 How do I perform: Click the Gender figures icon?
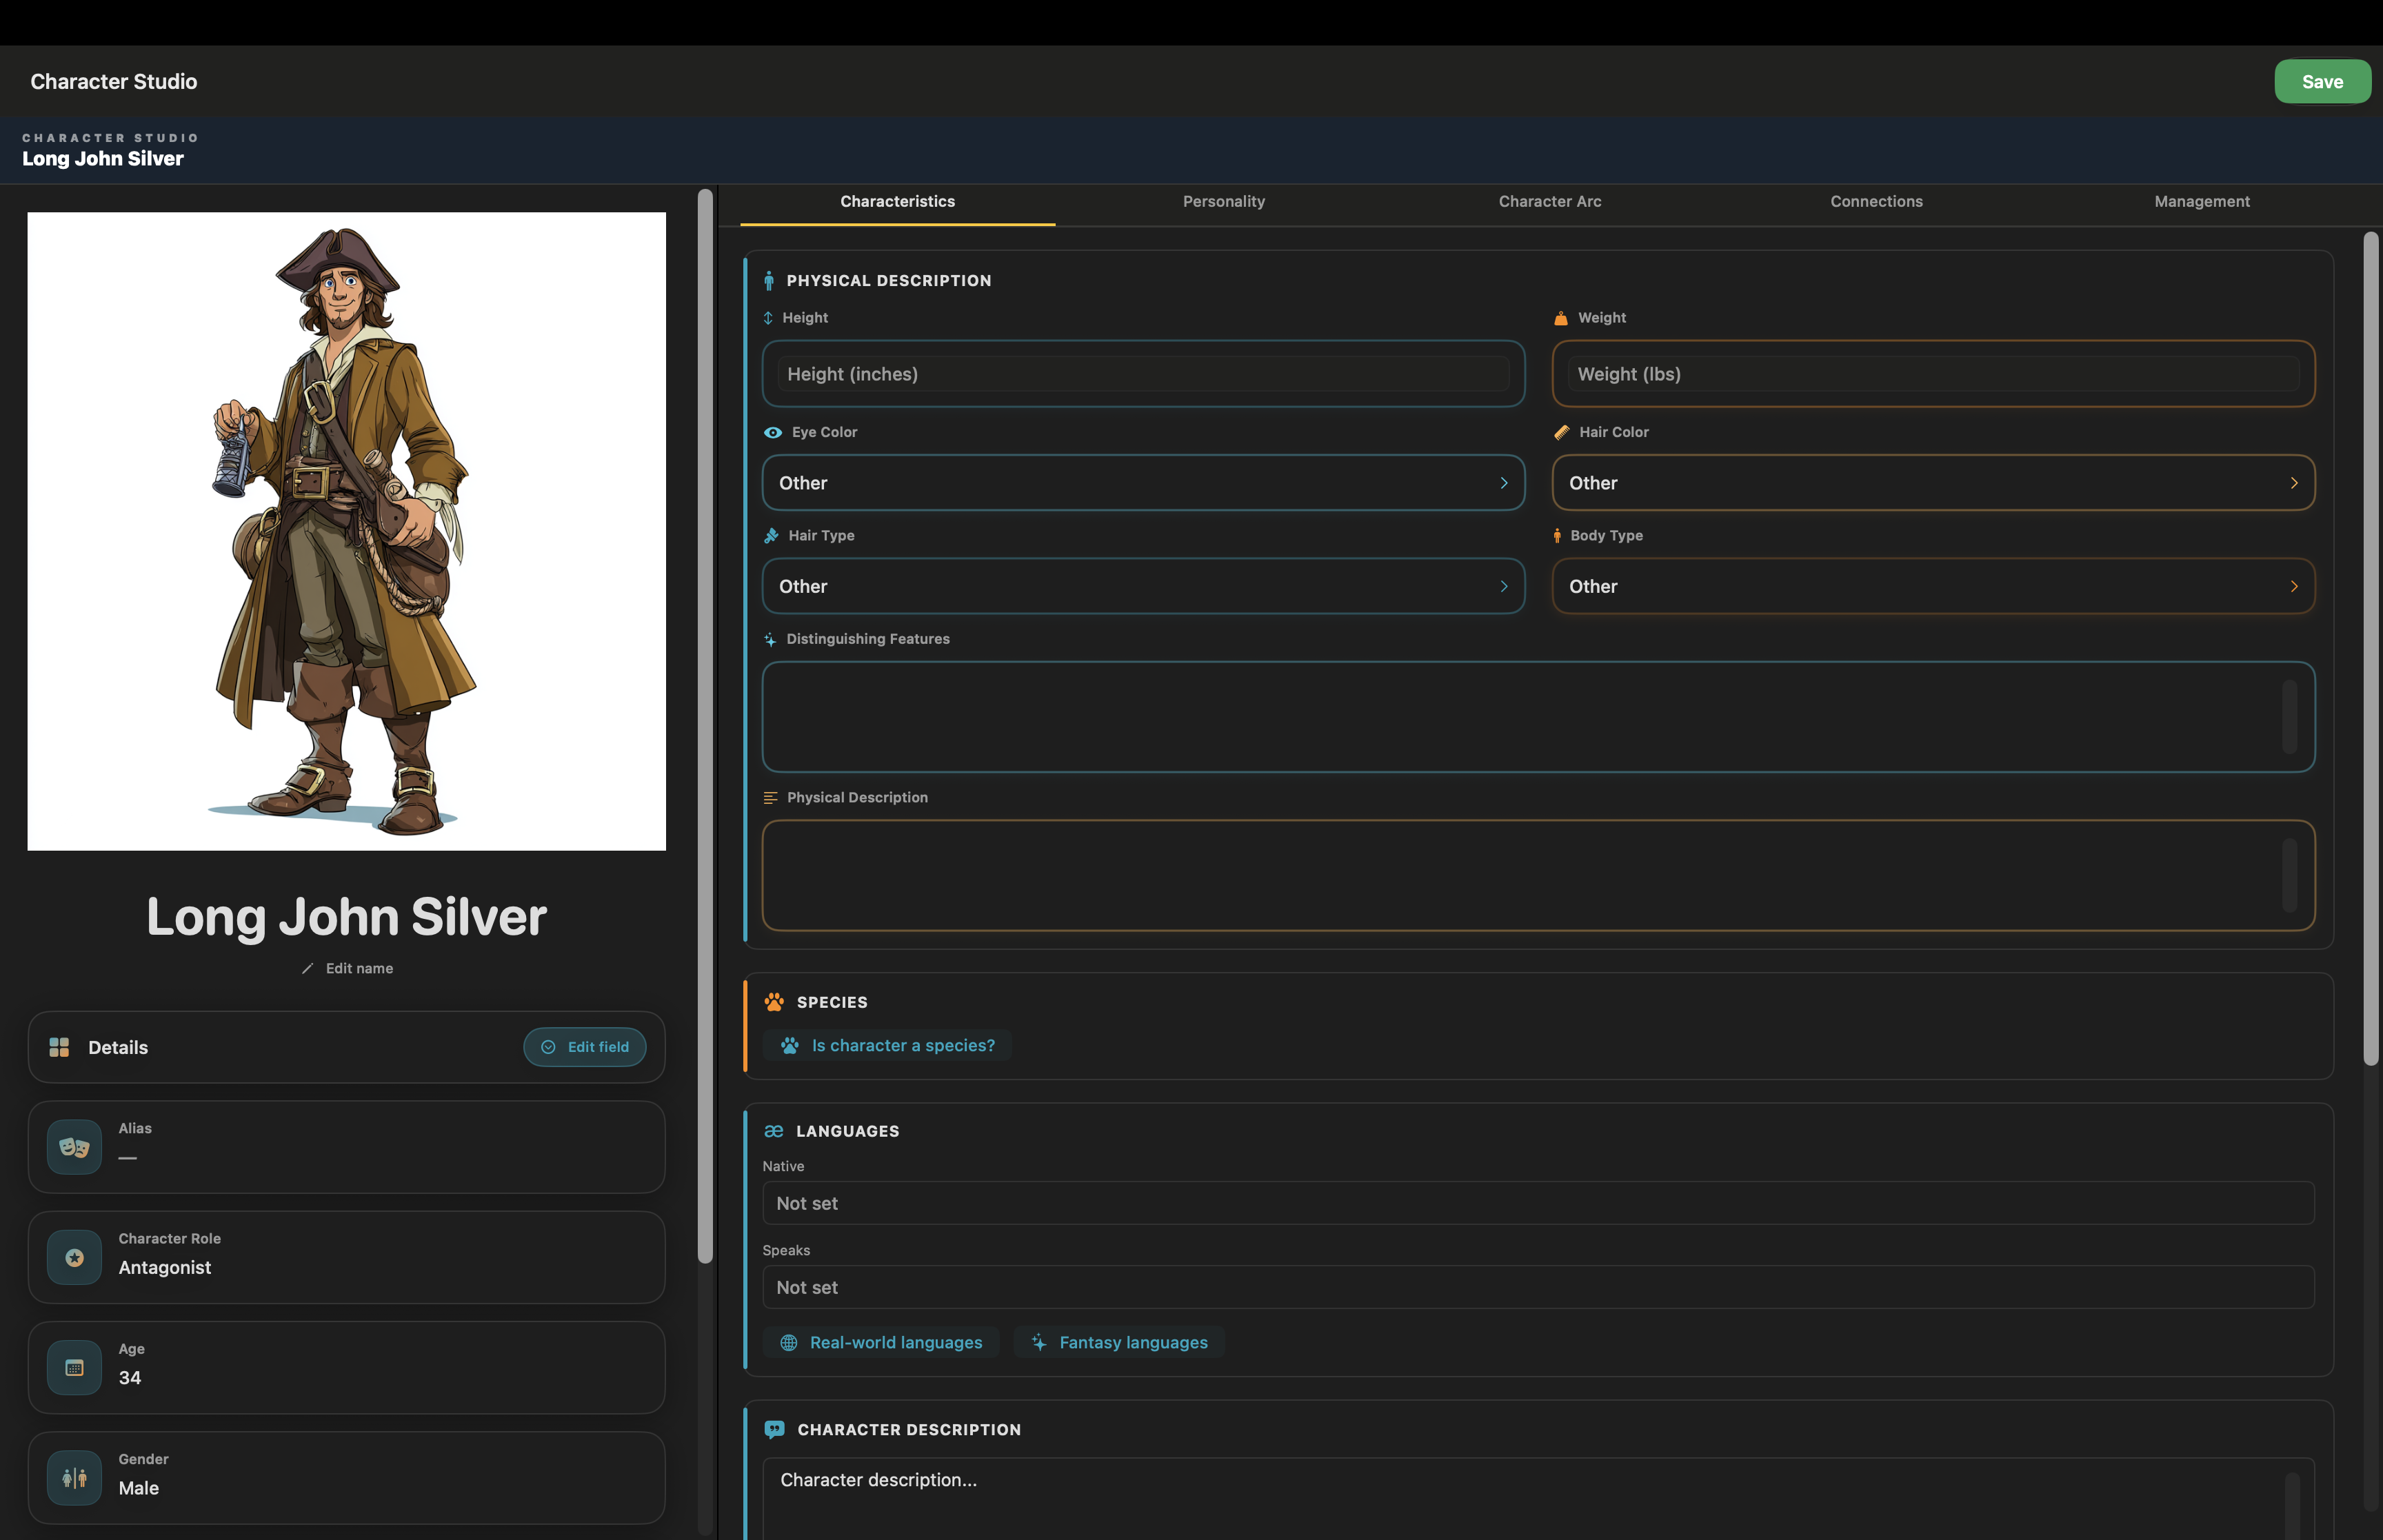tap(74, 1478)
